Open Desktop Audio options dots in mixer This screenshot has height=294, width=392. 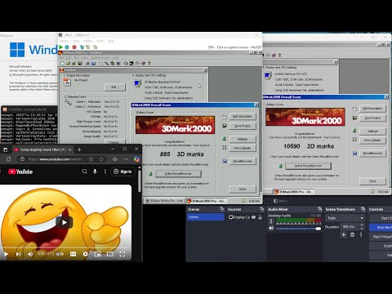coord(271,221)
